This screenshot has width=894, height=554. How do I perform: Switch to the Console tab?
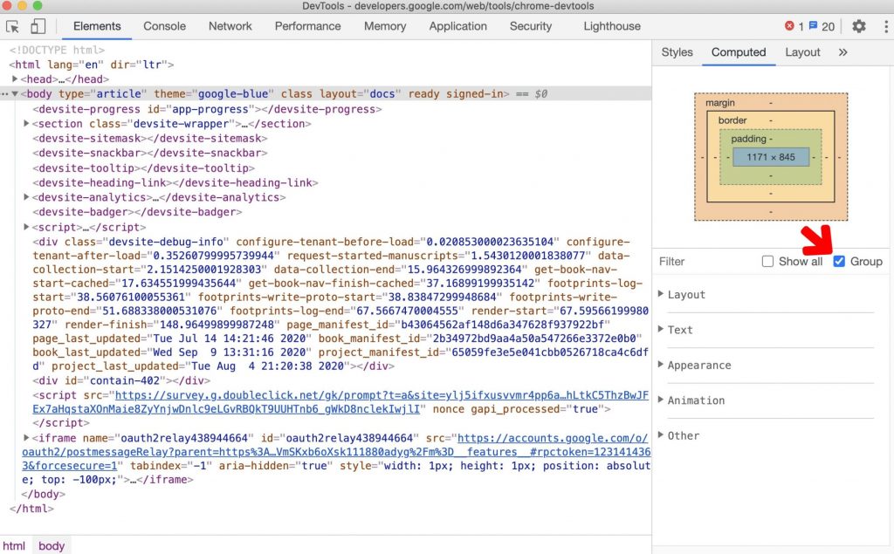(164, 26)
